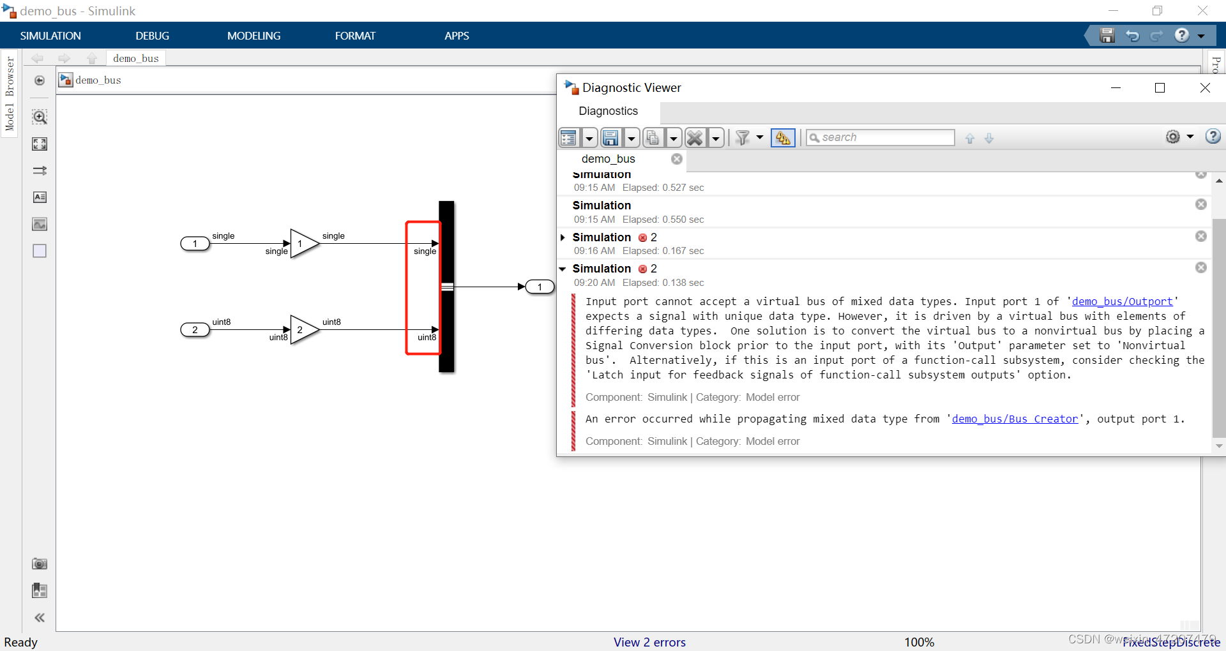The height and width of the screenshot is (651, 1226).
Task: Select the Zoom tool in the Simulink palette
Action: tap(40, 117)
